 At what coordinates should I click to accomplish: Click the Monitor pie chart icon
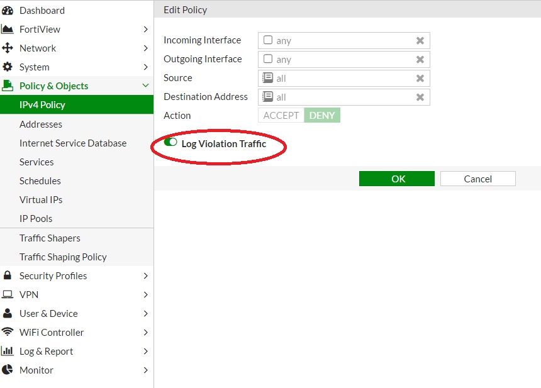(8, 370)
